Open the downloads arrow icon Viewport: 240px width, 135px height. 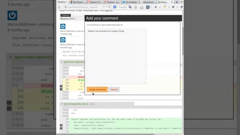pos(136,7)
